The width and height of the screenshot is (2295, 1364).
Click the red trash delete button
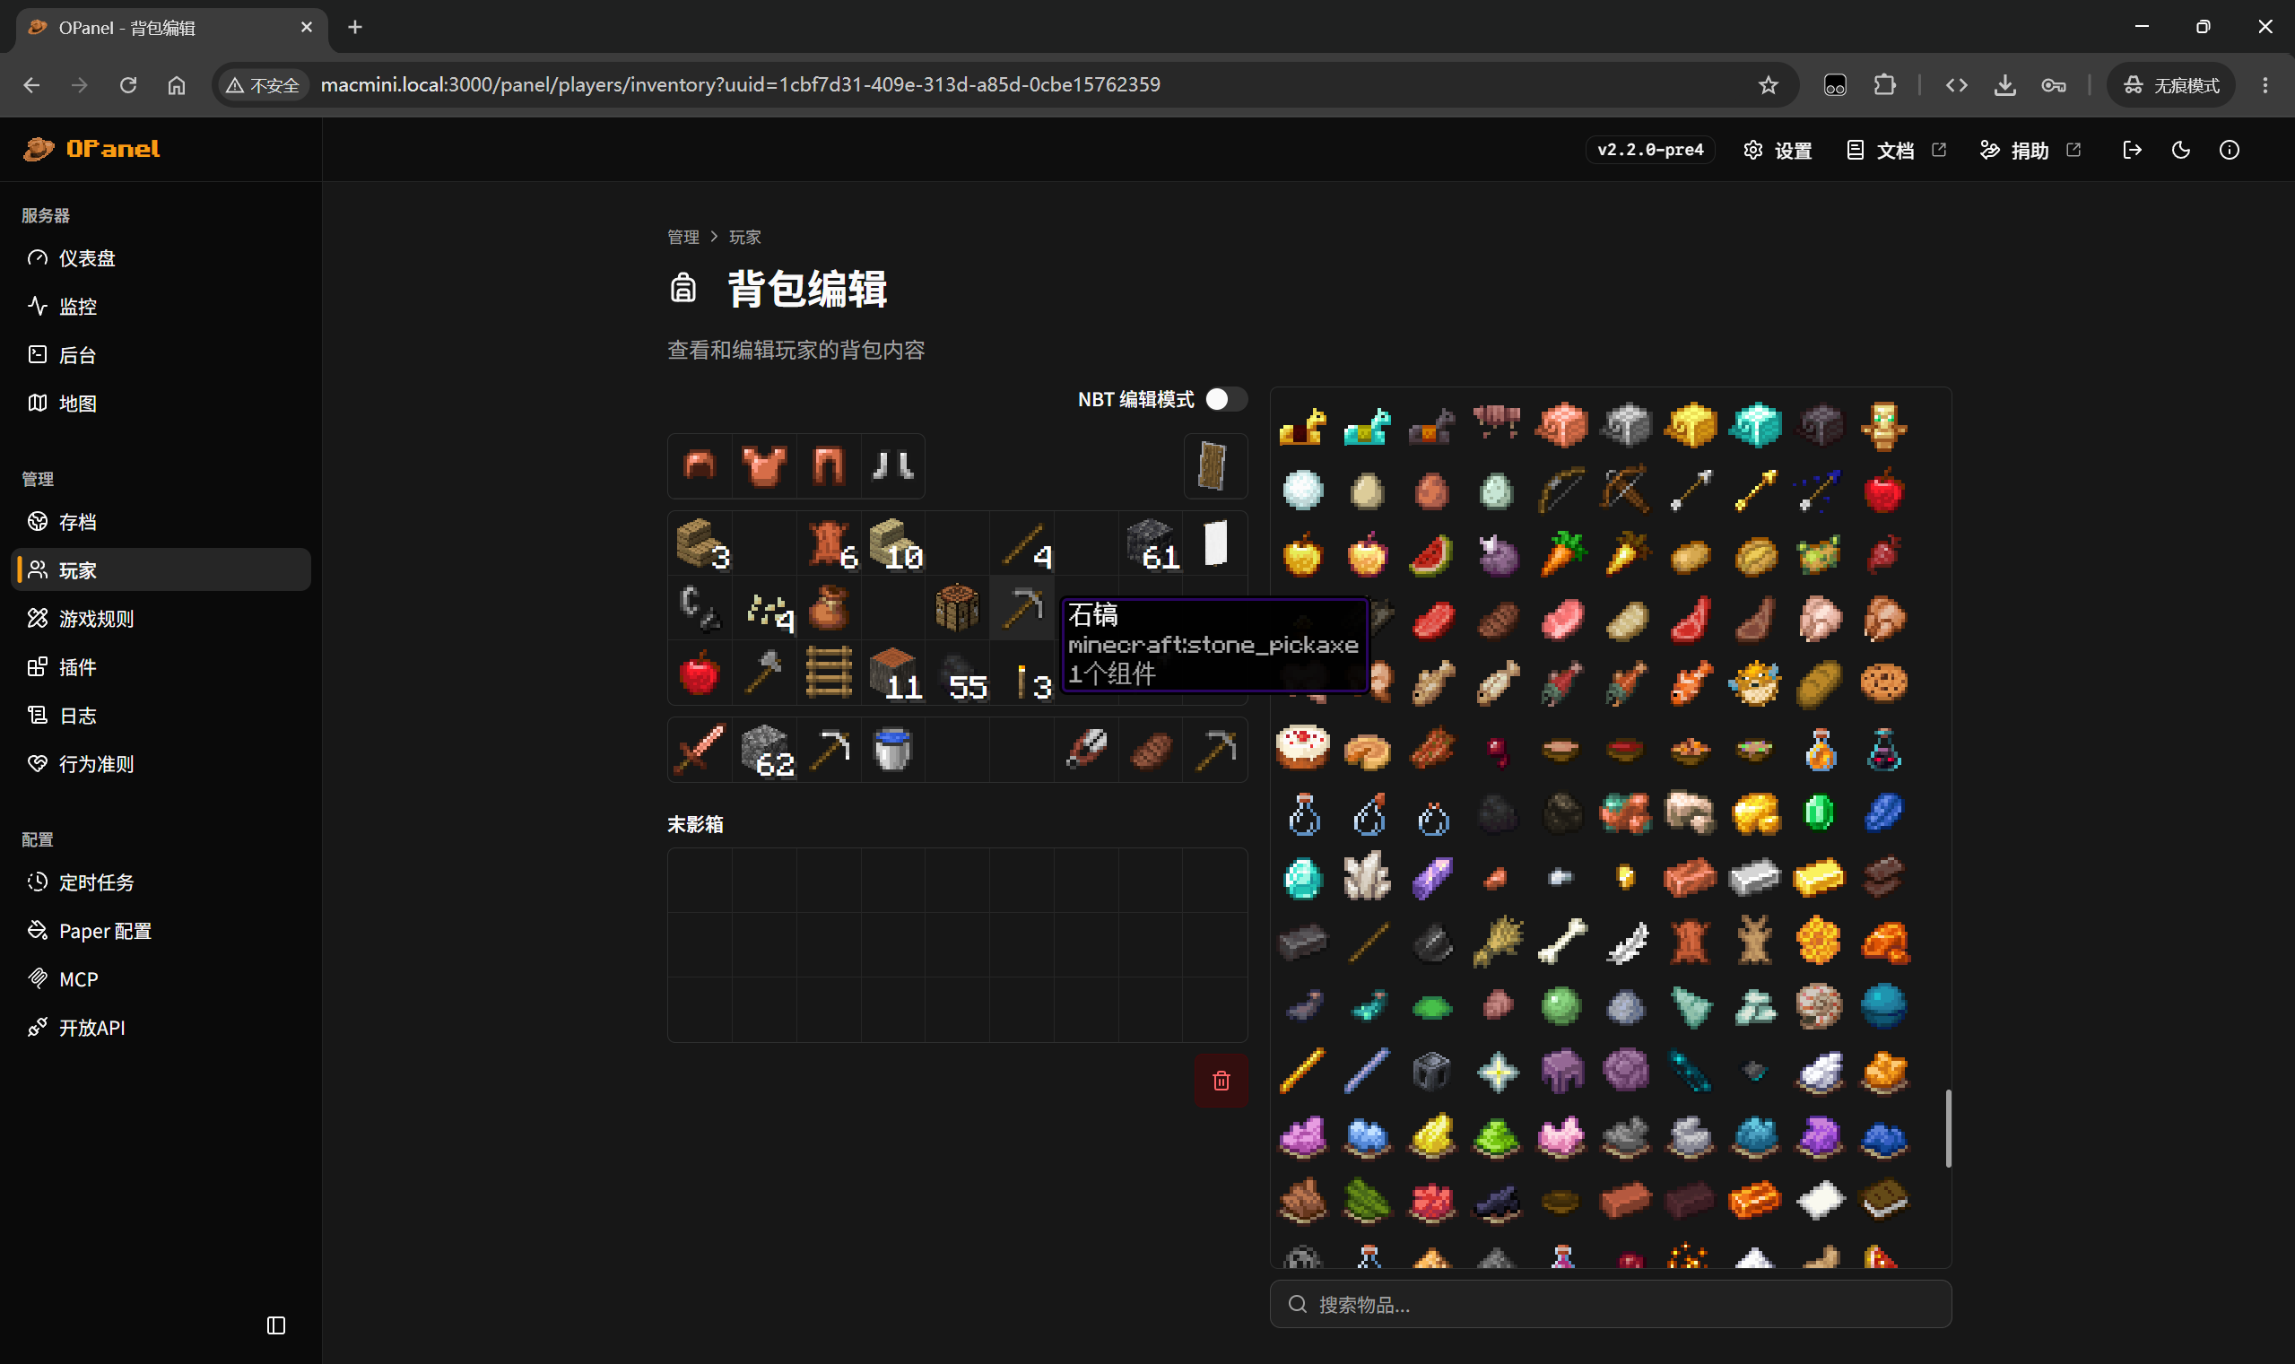(x=1221, y=1080)
